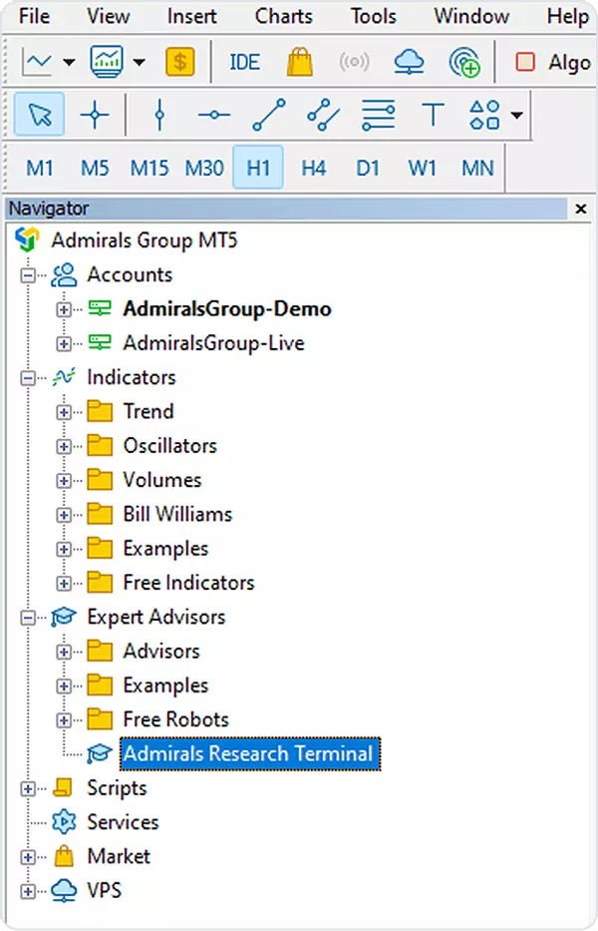This screenshot has height=931, width=598.
Task: Expand the Volumes folder
Action: pyautogui.click(x=64, y=480)
